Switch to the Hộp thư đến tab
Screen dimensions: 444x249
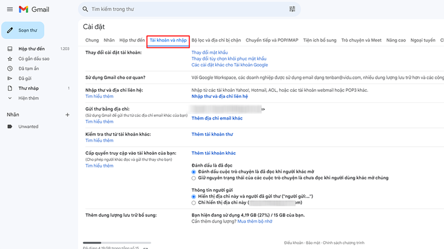132,40
